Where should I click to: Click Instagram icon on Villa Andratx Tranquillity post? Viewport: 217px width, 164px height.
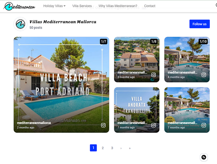[x=153, y=125]
